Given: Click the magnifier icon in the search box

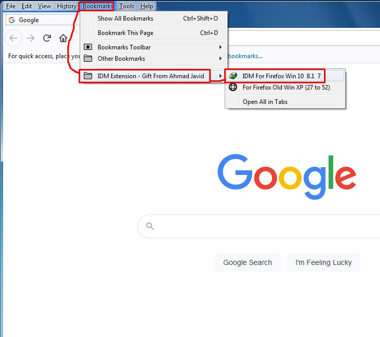Looking at the screenshot, I should [x=150, y=226].
